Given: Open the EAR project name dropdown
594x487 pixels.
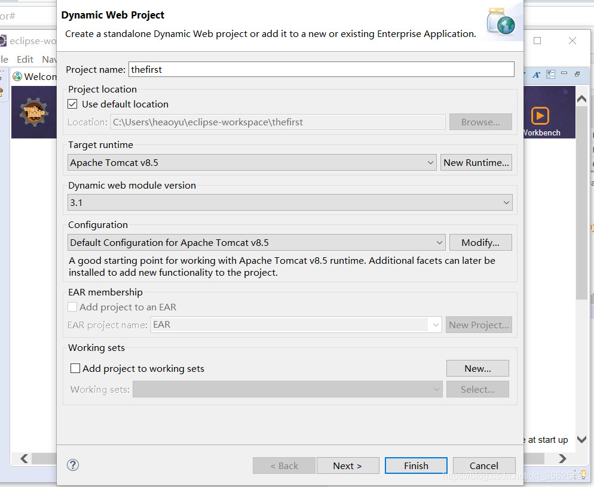Looking at the screenshot, I should (296, 325).
